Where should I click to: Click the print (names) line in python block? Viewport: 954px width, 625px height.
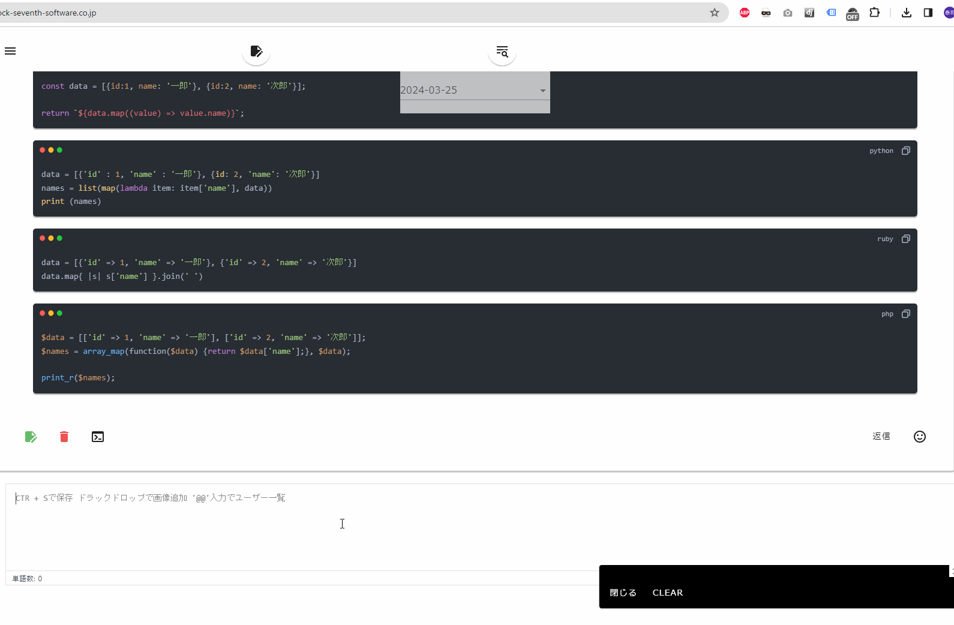coord(71,202)
